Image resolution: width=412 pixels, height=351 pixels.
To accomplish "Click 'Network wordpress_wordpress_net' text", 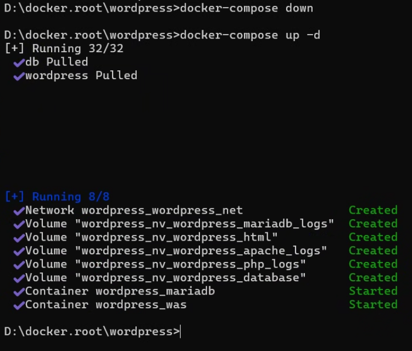I will pyautogui.click(x=134, y=210).
